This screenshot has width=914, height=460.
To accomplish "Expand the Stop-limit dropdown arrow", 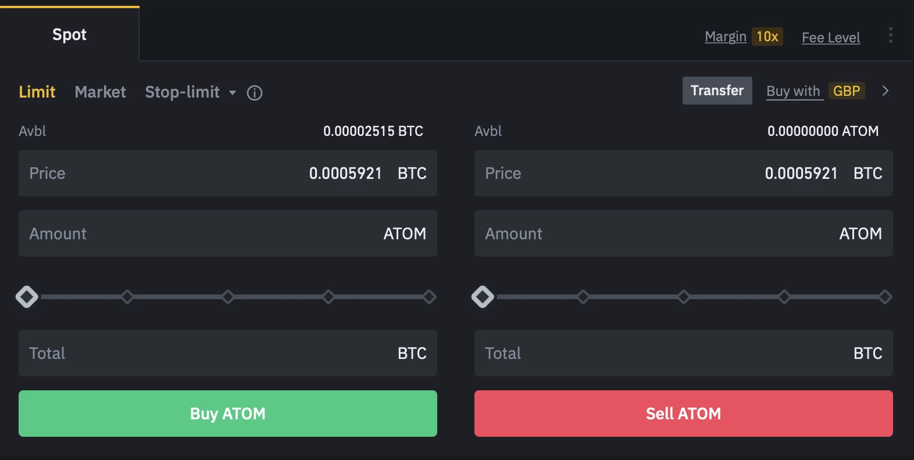I will click(233, 93).
